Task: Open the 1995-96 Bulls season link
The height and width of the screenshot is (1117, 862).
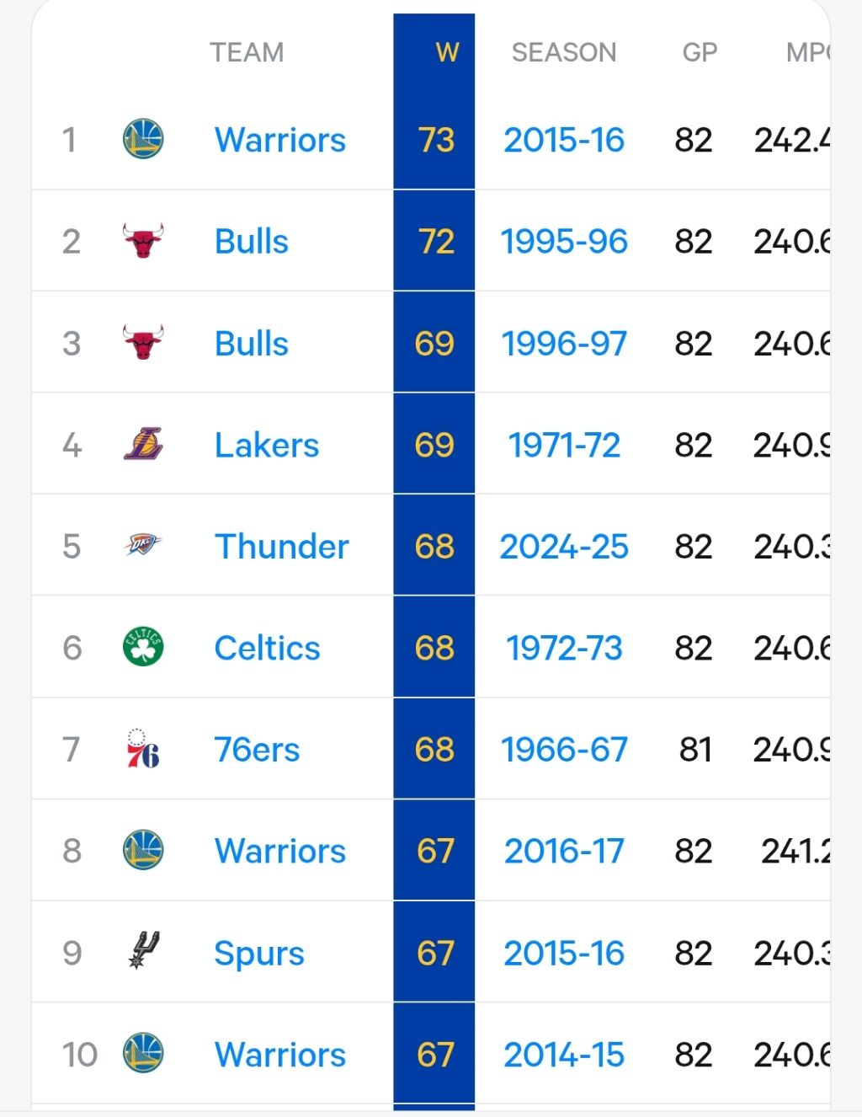Action: pyautogui.click(x=564, y=242)
